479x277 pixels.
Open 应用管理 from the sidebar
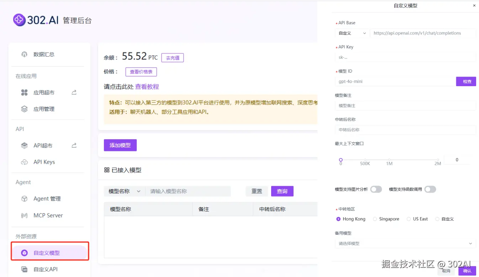point(24,109)
